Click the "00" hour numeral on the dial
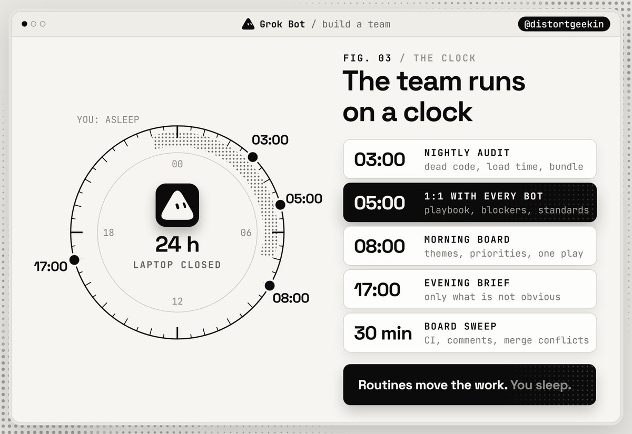This screenshot has height=434, width=632. coord(177,164)
